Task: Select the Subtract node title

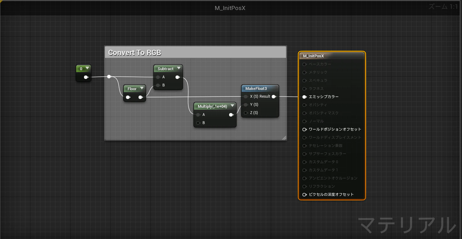Action: coord(165,69)
